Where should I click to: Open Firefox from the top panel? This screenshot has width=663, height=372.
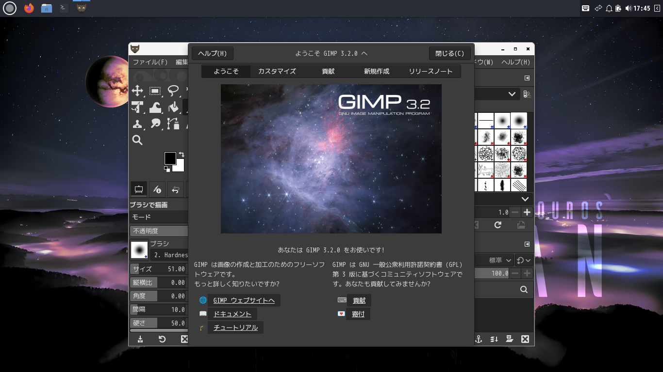(29, 8)
